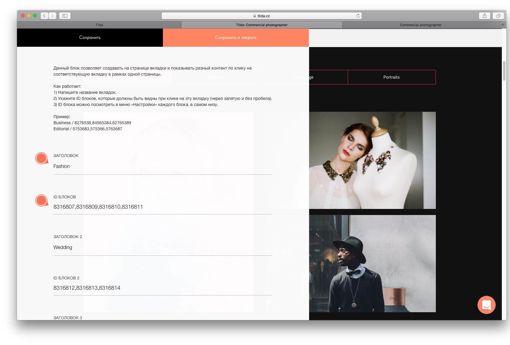The image size is (510, 345).
Task: Edit ID БЛОКОВ field with 8316807 values
Action: pyautogui.click(x=163, y=207)
